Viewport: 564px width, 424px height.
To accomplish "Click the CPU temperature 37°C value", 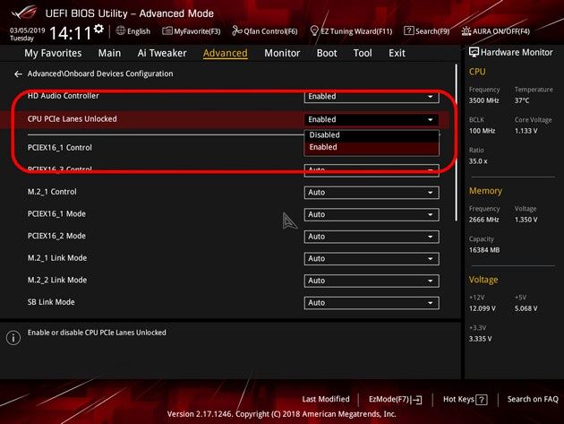I will tap(522, 100).
